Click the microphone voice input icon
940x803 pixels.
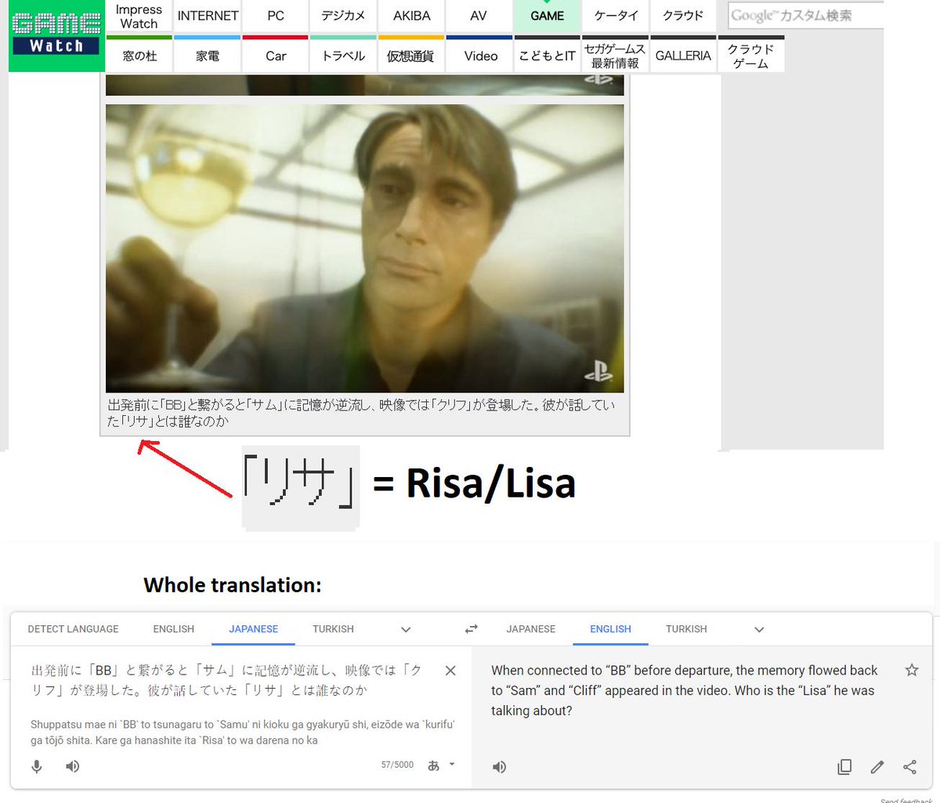[37, 766]
